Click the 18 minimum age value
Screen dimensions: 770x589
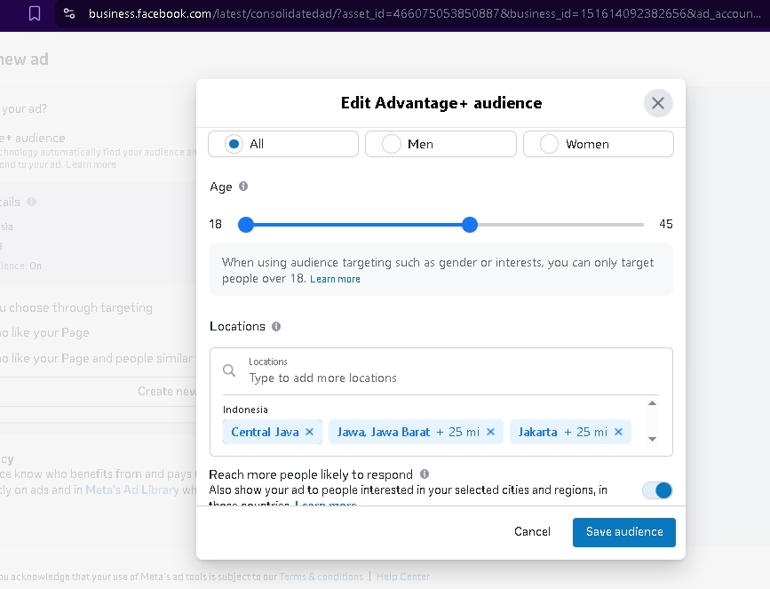coord(216,225)
